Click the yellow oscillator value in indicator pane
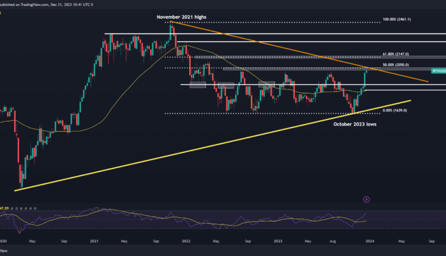 pyautogui.click(x=5, y=209)
